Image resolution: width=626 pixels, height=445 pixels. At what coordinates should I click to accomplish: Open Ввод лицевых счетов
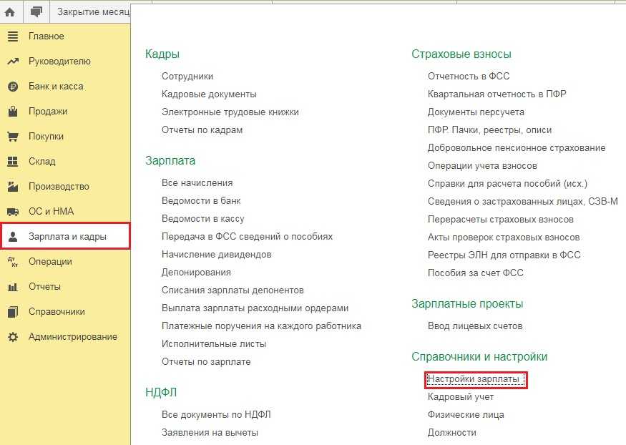pos(475,326)
